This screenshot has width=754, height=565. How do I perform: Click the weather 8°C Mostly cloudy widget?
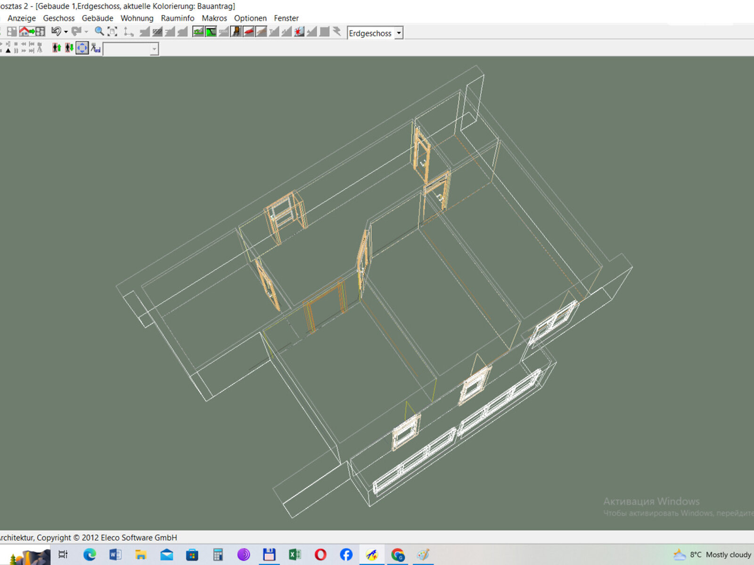click(x=713, y=555)
